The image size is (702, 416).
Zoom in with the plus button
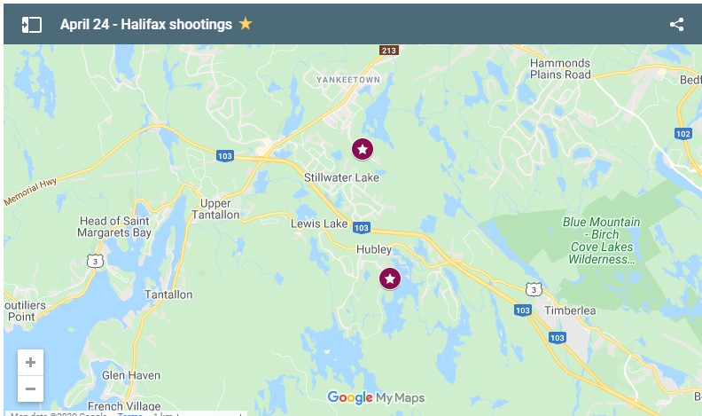click(x=30, y=362)
